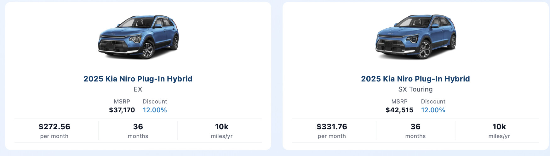The image size is (550, 156).
Task: Click 10k miles/yr on EX card
Action: 222,131
